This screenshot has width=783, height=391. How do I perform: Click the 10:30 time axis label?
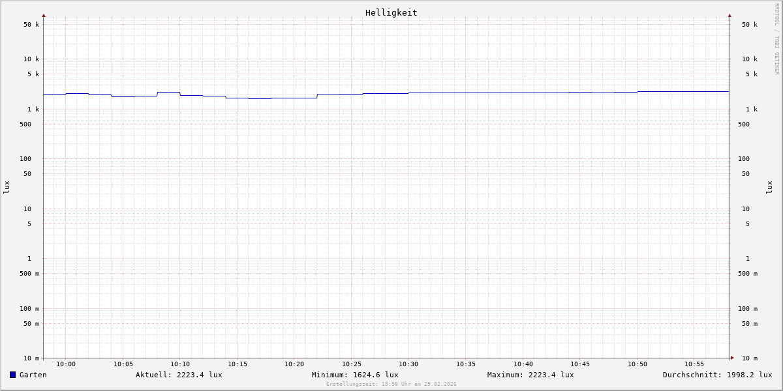[408, 364]
